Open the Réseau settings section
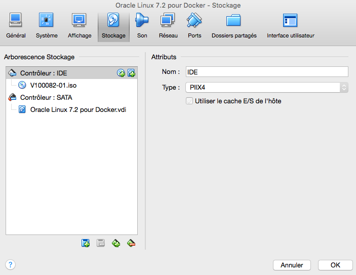This screenshot has width=356, height=275. click(x=168, y=25)
